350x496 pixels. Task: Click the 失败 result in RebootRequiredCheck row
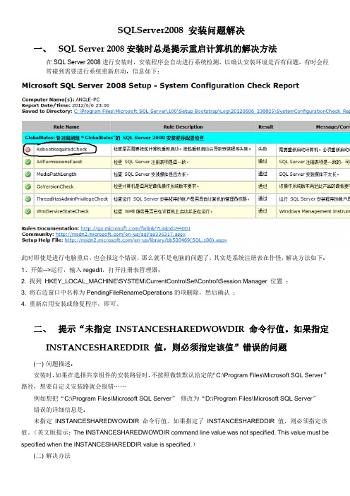coord(262,149)
